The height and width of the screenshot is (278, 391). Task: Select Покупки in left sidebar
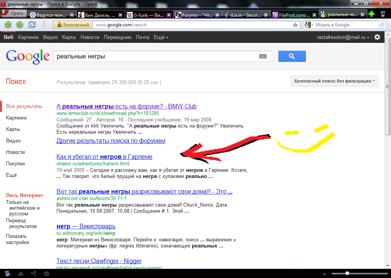click(x=15, y=164)
